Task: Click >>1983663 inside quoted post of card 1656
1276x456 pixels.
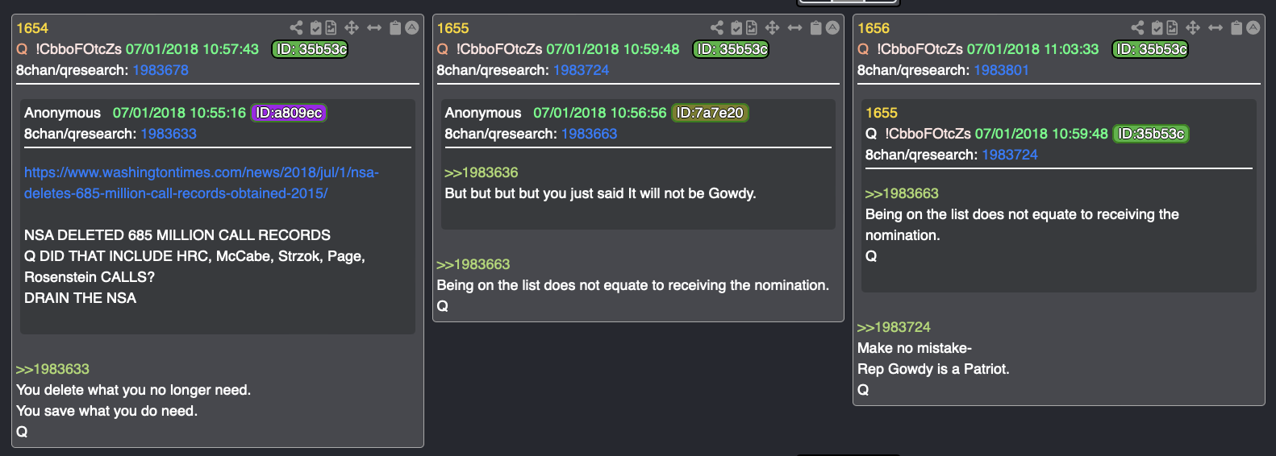Action: pyautogui.click(x=902, y=193)
